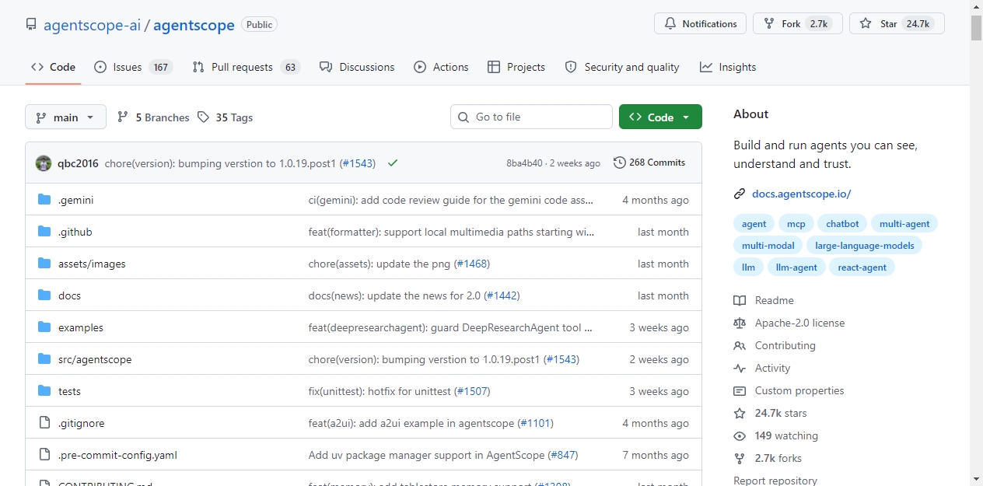Viewport: 983px width, 486px height.
Task: Click the note icon next to Custom properties
Action: (x=740, y=391)
